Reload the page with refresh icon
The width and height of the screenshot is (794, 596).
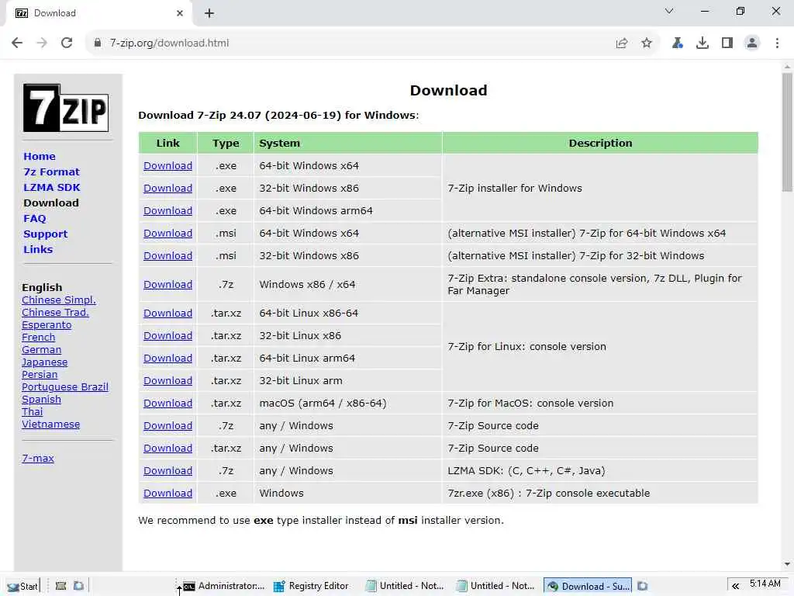click(x=67, y=43)
